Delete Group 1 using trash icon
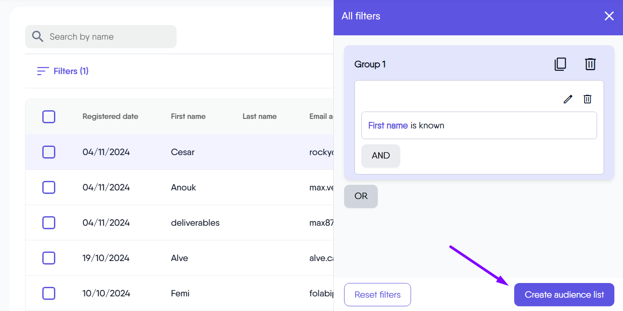The image size is (623, 311). (x=590, y=64)
